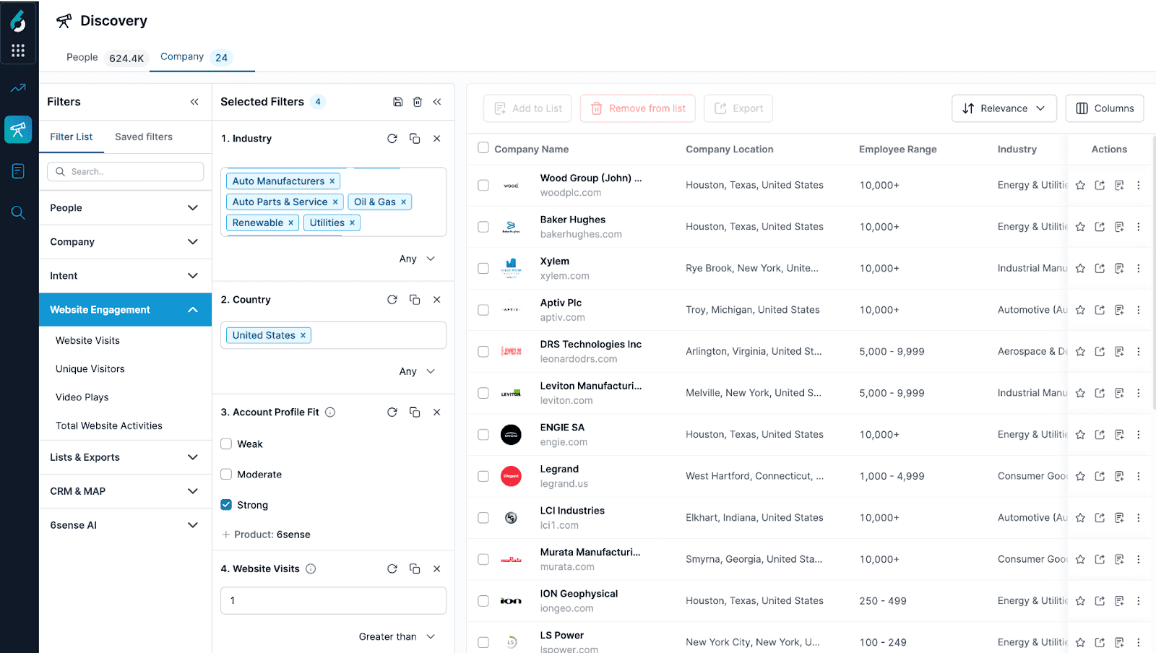
Task: Duplicate the Industry filter
Action: click(415, 139)
